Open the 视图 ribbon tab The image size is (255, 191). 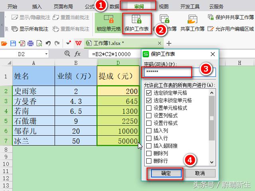click(x=163, y=7)
